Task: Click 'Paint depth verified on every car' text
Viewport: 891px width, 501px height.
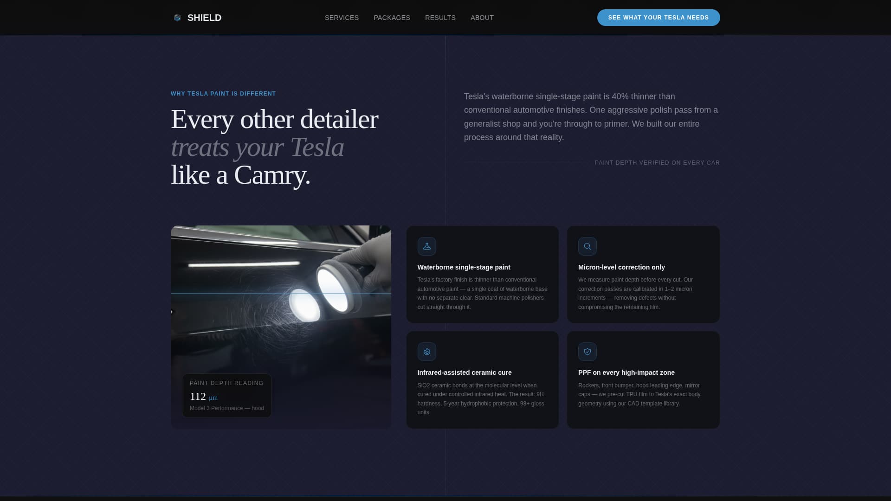Action: coord(657,163)
